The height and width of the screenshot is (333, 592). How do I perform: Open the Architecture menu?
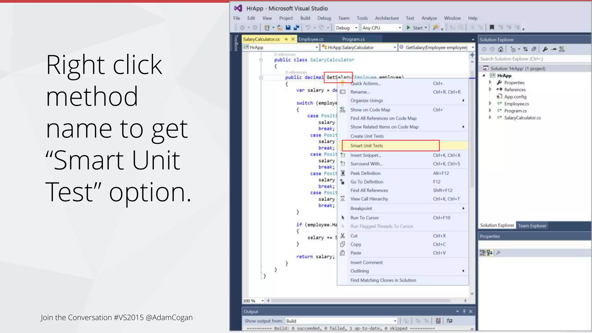[x=387, y=18]
